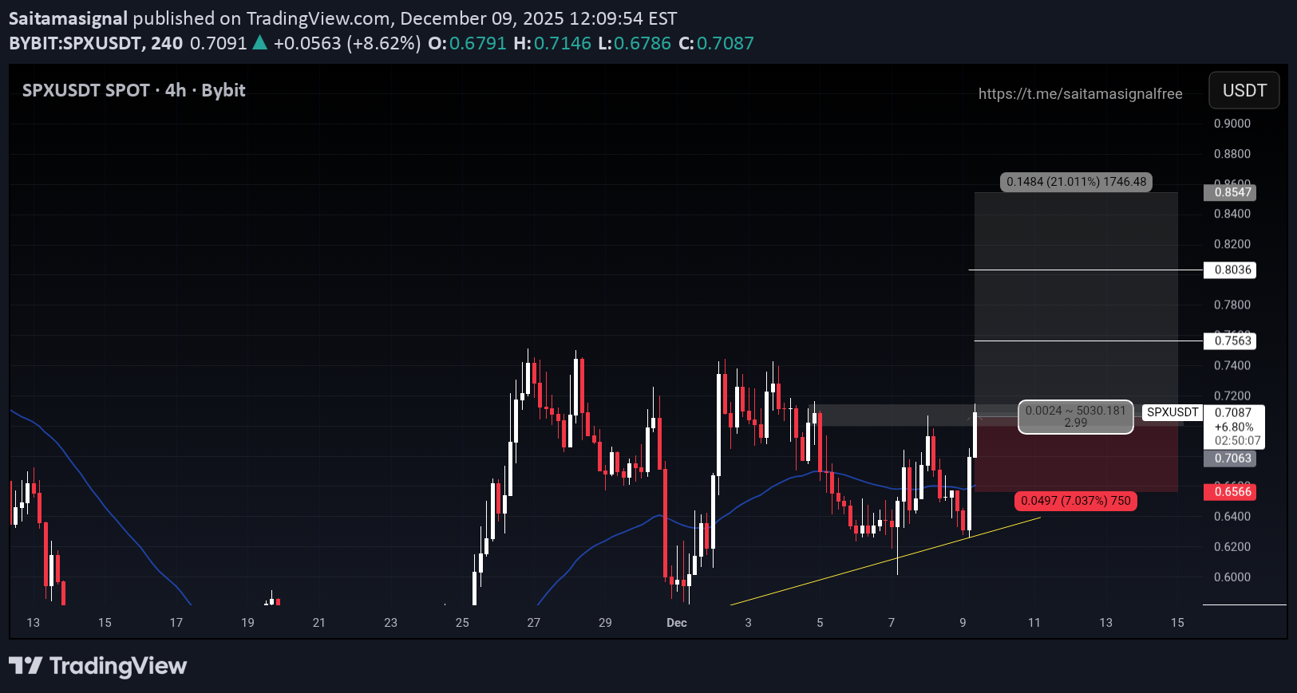1297x693 pixels.
Task: Click the risk/reward ratio 2.99 box
Action: click(x=1075, y=417)
